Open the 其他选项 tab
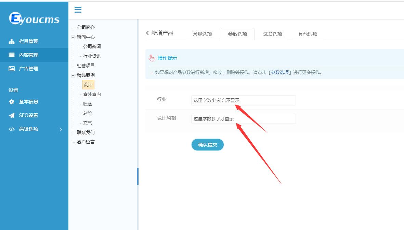The width and height of the screenshot is (404, 230). (x=308, y=34)
